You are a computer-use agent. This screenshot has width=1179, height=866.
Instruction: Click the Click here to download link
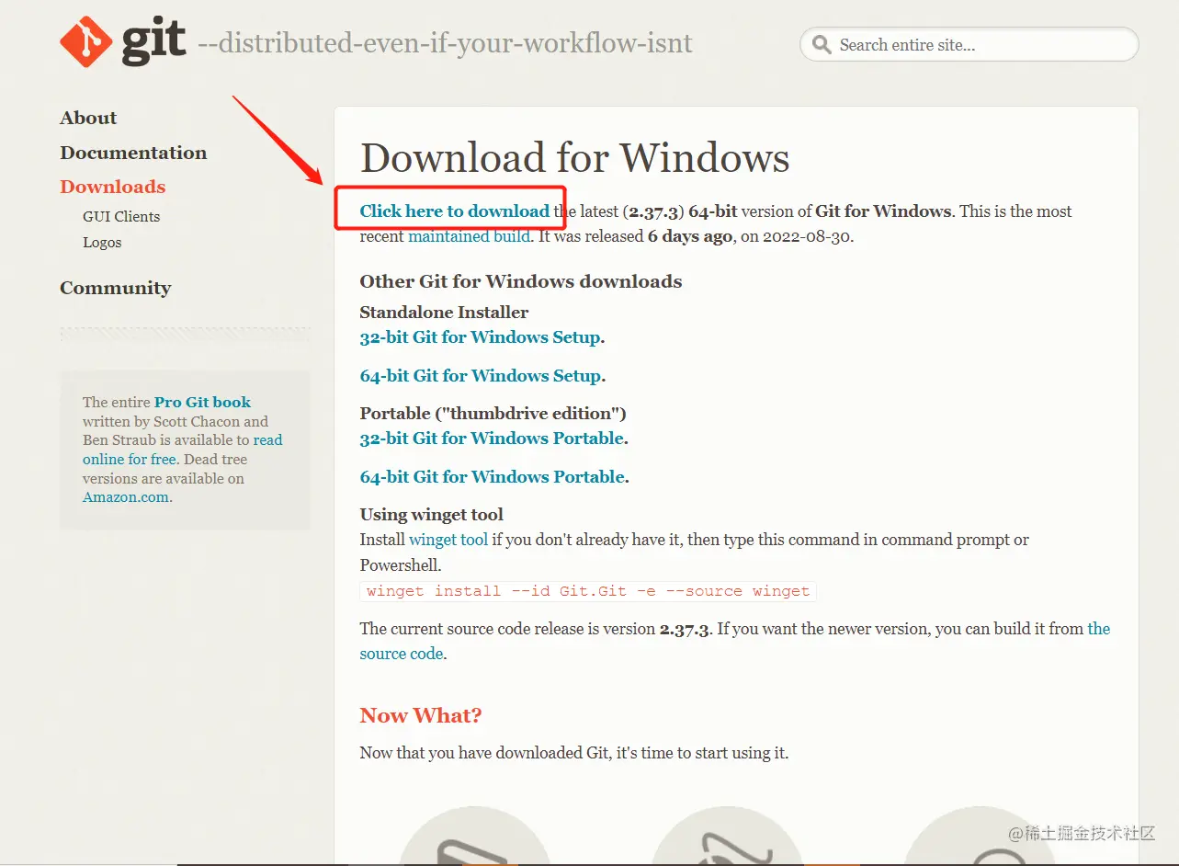[x=455, y=211]
